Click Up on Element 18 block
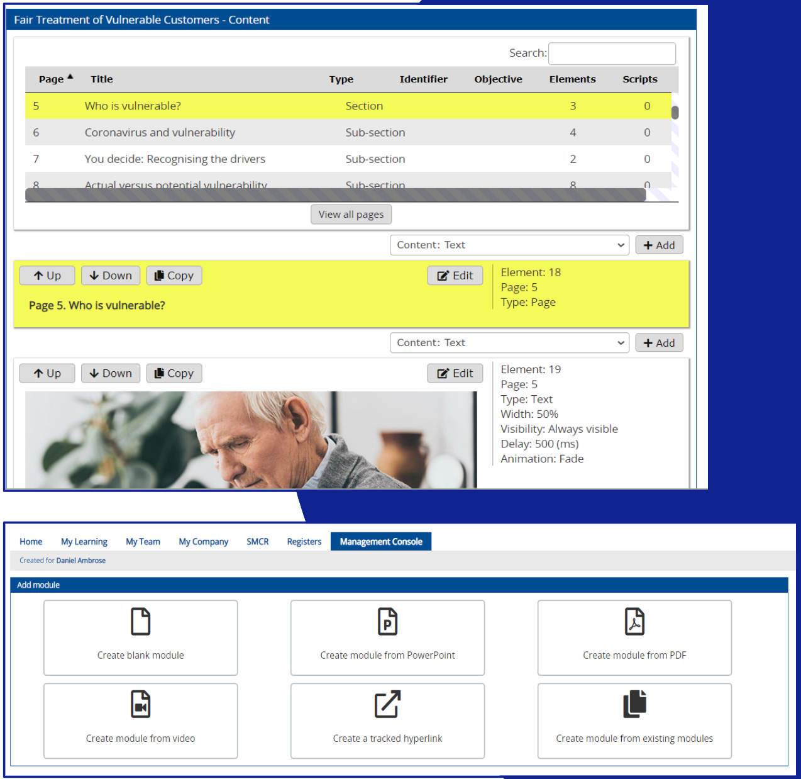The width and height of the screenshot is (801, 779). [x=47, y=276]
